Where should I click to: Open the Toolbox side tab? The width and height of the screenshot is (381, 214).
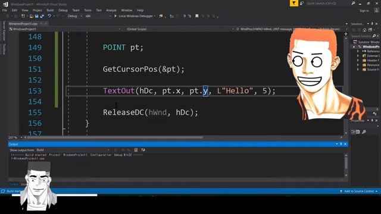(x=4, y=49)
